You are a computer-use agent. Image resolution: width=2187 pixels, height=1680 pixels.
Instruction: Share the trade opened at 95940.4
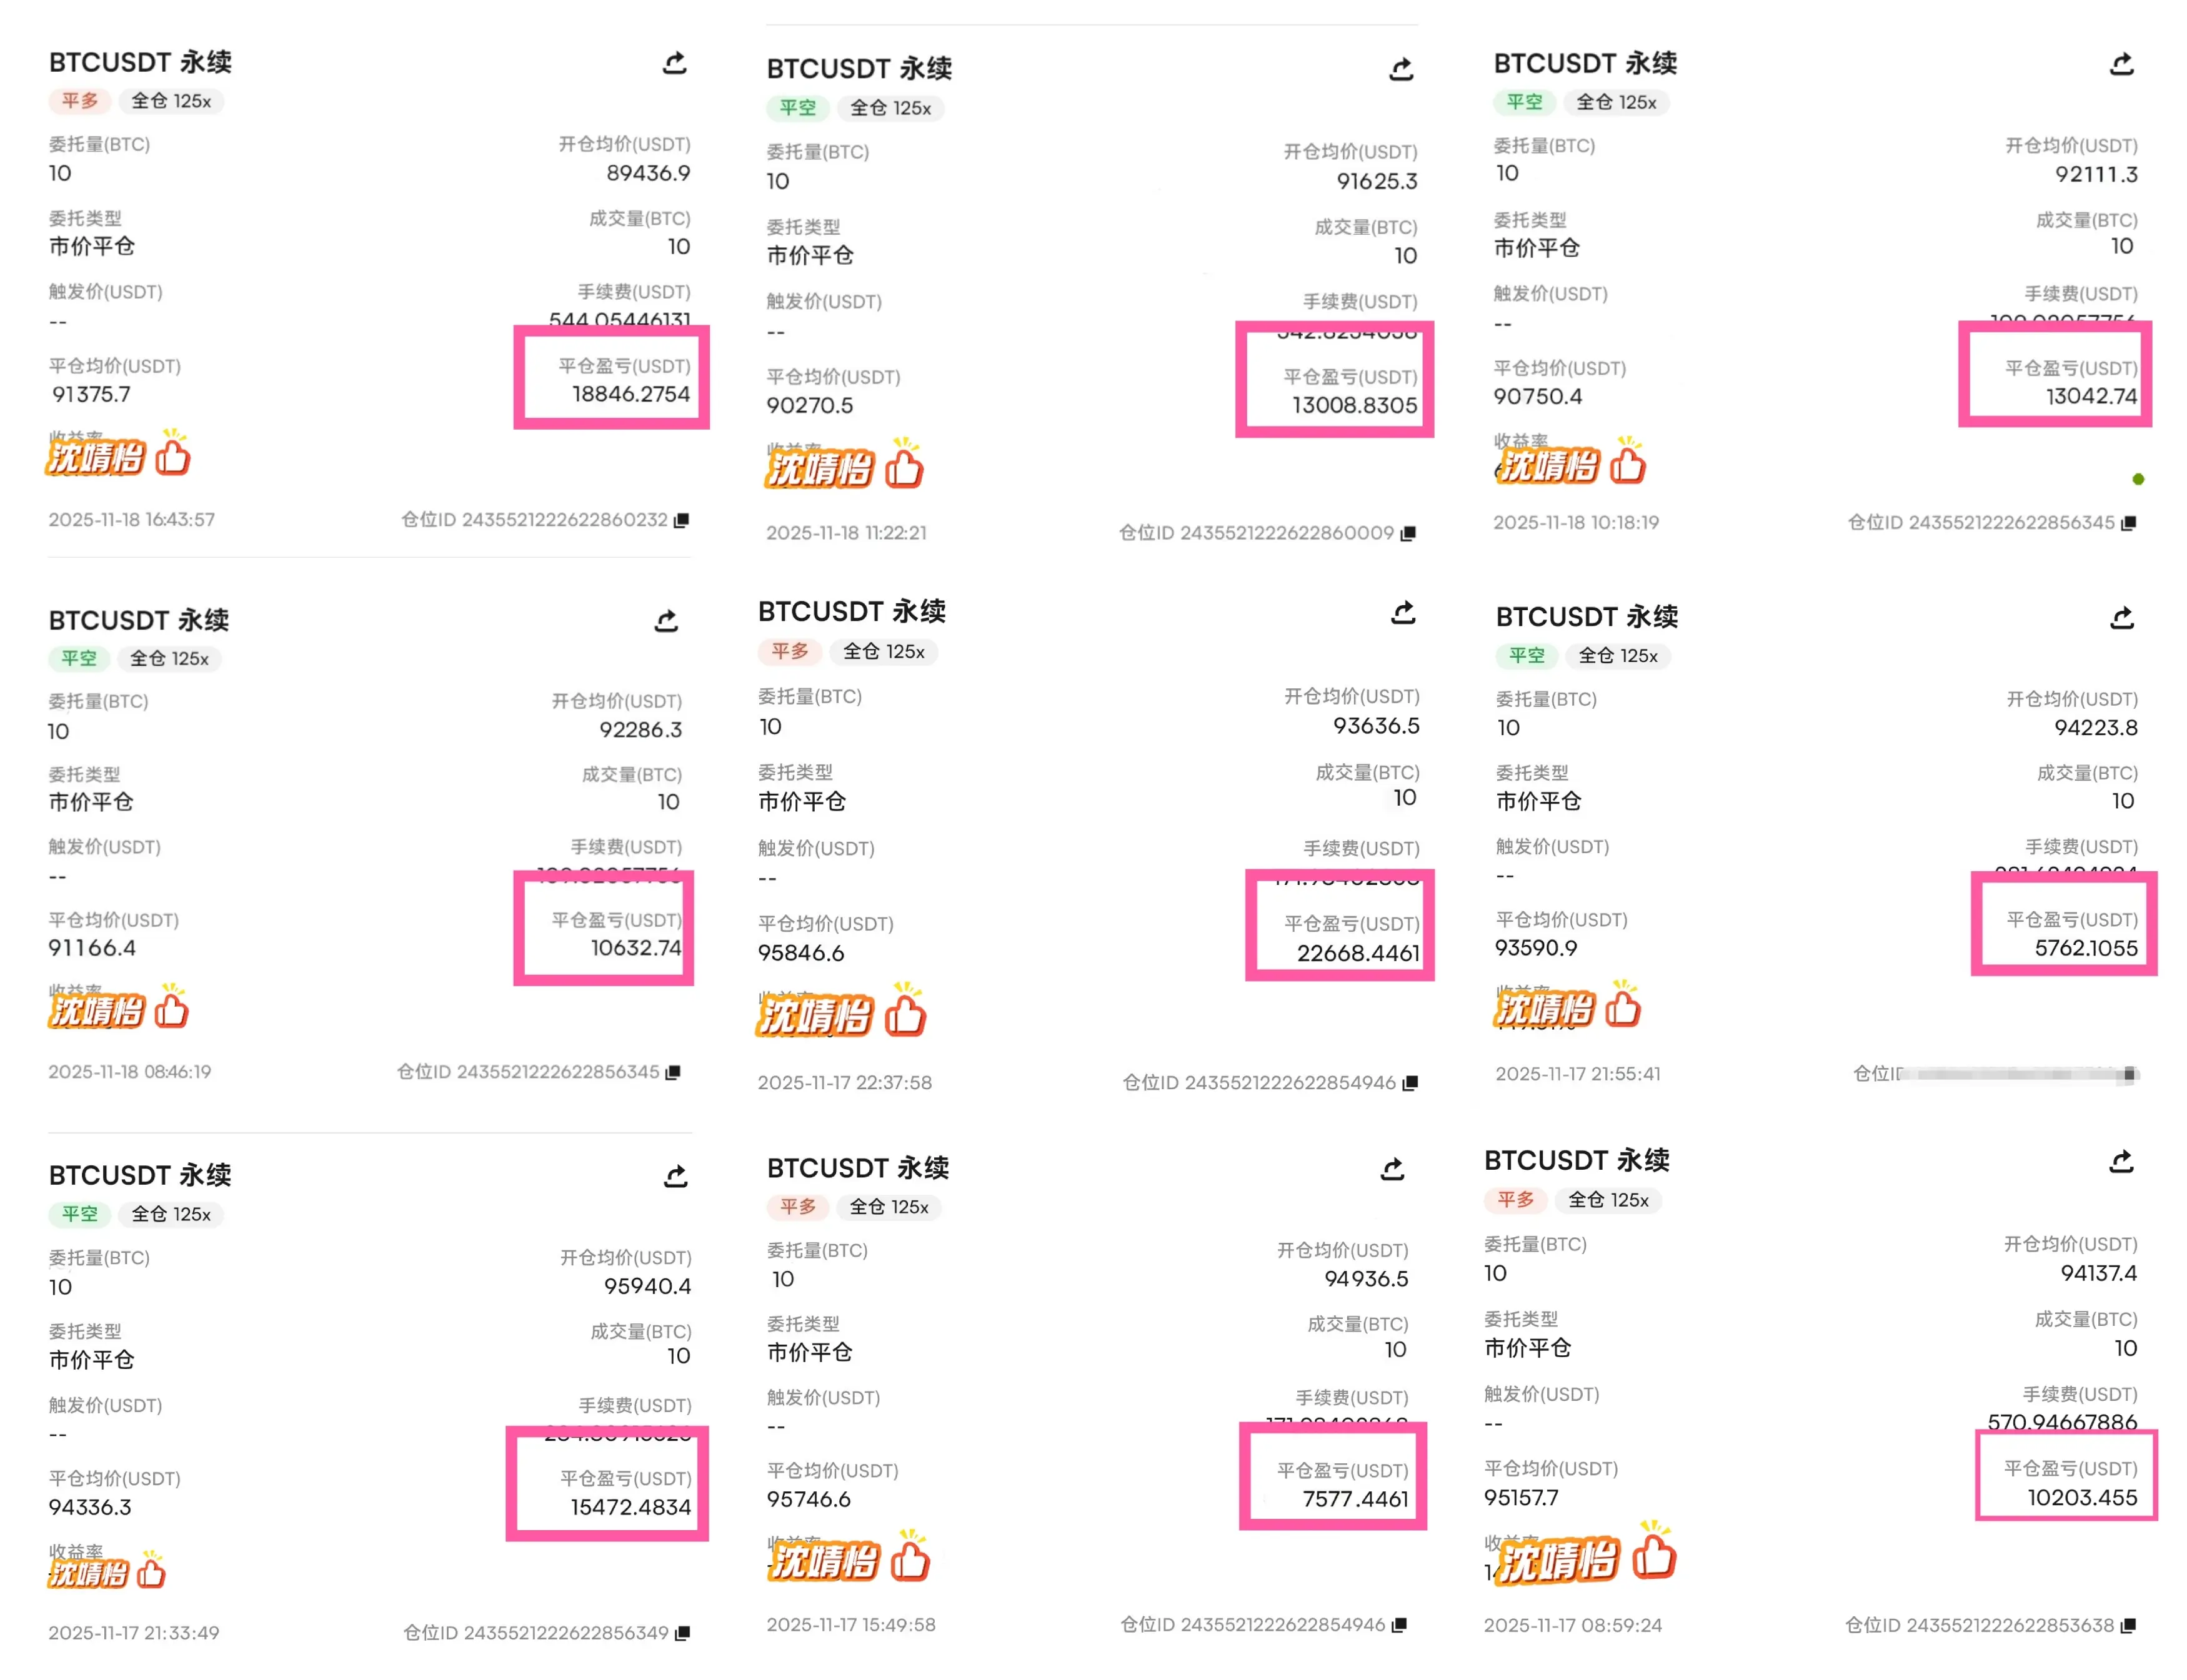675,1176
